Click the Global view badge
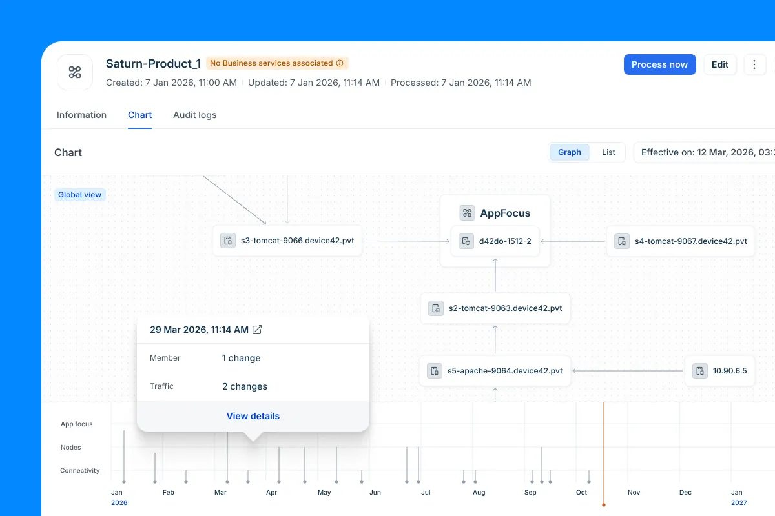 click(79, 195)
